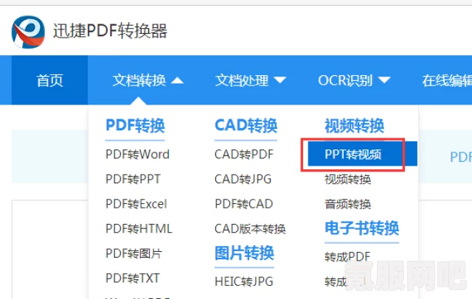Choose PDF转HTML conversion
The image size is (472, 299).
(139, 229)
